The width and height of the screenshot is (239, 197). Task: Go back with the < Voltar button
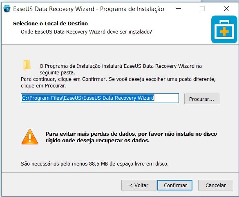(x=139, y=185)
